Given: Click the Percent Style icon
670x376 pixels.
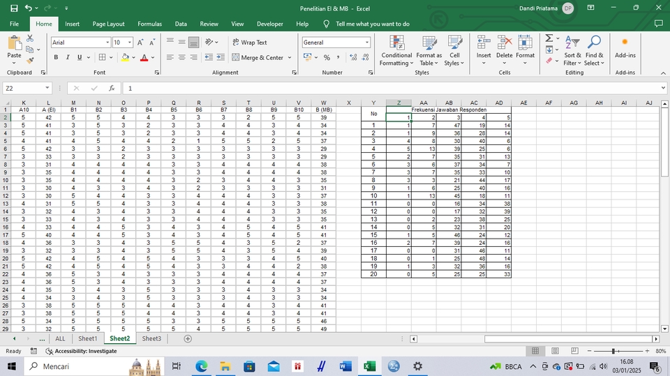Looking at the screenshot, I should 327,57.
